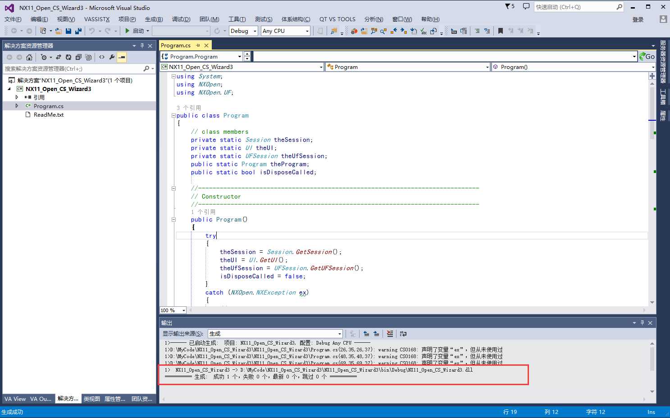Click the Home icon in Solution Explorer
The image size is (670, 418).
tap(29, 57)
